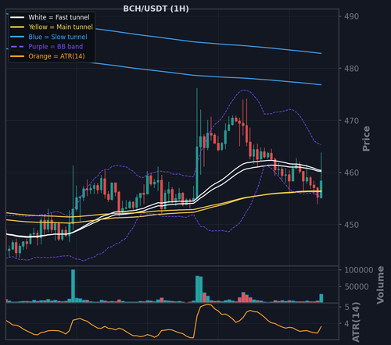Click the White = Fast tunnel legend entry
Screen dimensions: 391x345
(x=50, y=17)
